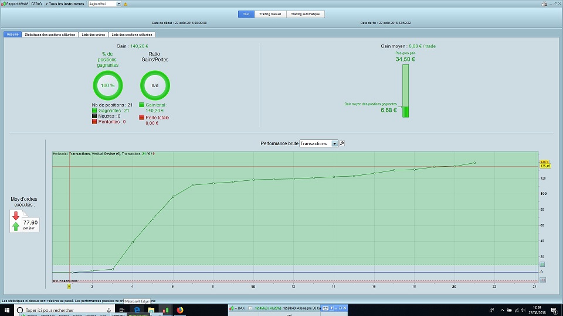Select the Trading manuel filter
Screen dimensions: 563x316
(x=270, y=14)
